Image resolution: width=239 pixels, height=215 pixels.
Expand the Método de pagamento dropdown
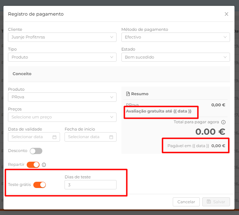coord(176,37)
